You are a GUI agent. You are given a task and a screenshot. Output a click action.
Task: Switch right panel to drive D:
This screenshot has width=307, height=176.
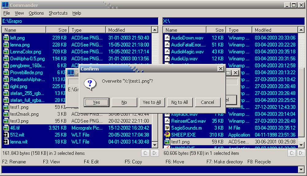coord(301,153)
